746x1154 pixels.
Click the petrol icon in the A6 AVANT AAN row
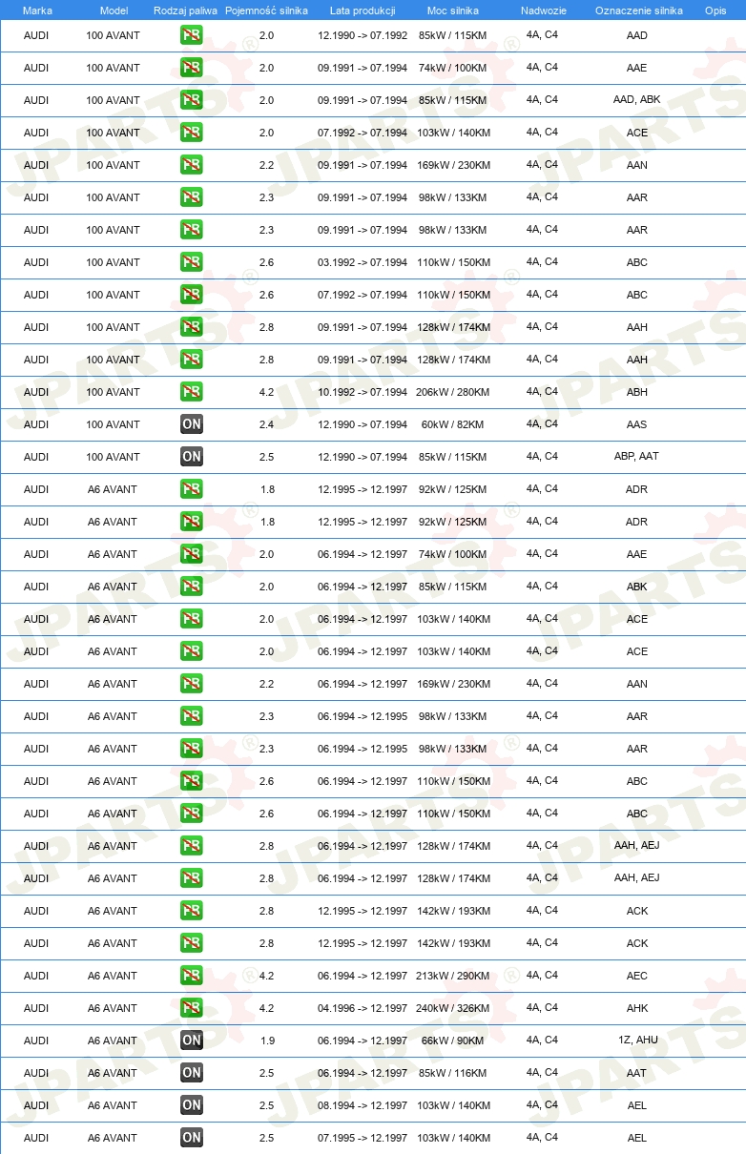click(x=192, y=684)
